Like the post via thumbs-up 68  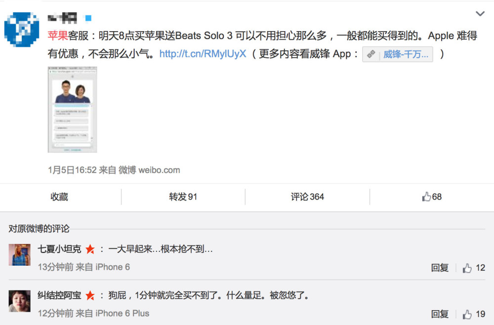click(x=432, y=197)
